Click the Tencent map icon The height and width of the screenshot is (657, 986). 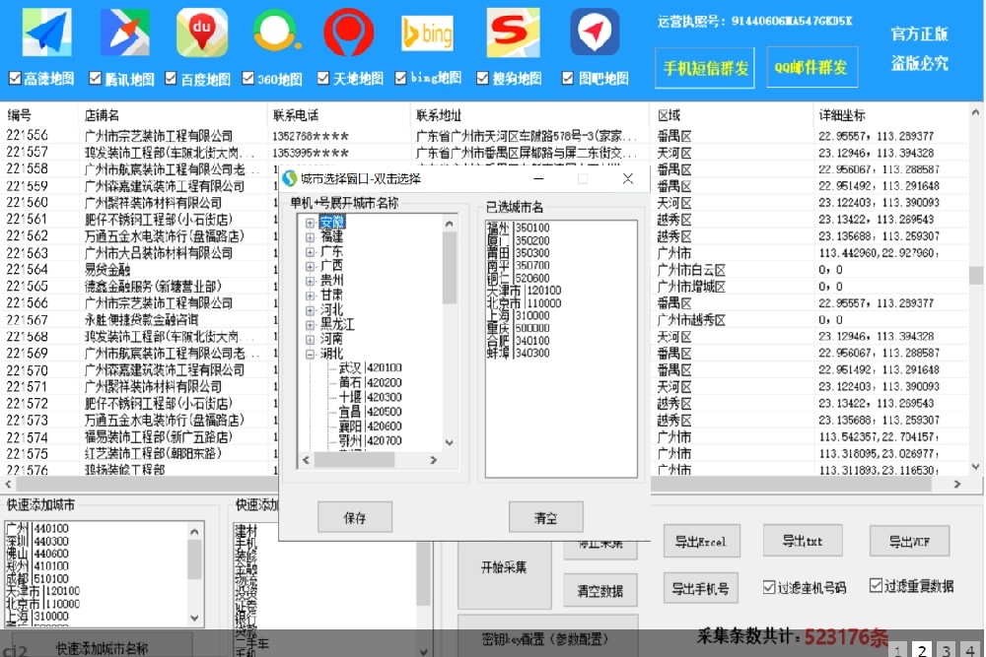tap(124, 33)
